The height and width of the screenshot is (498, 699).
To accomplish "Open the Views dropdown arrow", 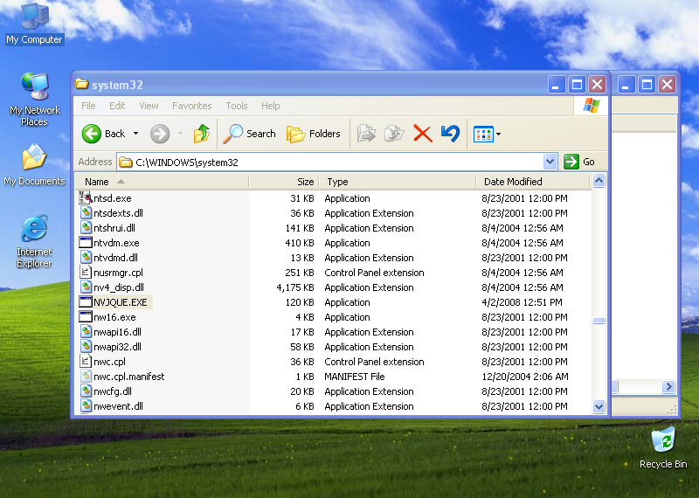I will (x=498, y=134).
